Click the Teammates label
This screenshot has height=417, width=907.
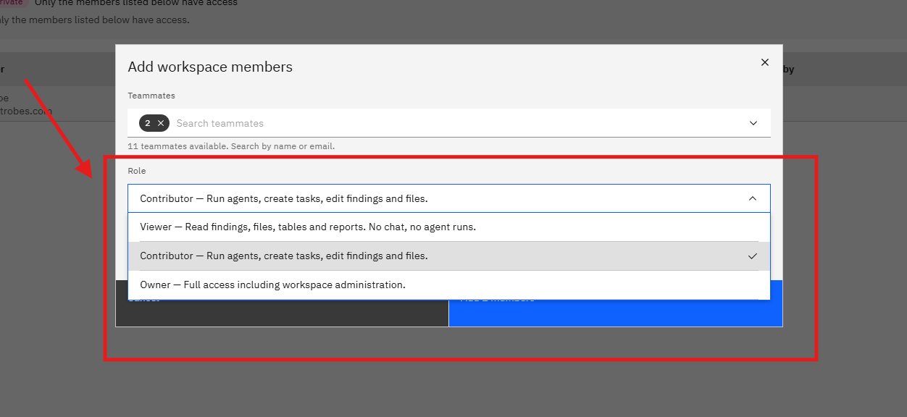pos(151,96)
